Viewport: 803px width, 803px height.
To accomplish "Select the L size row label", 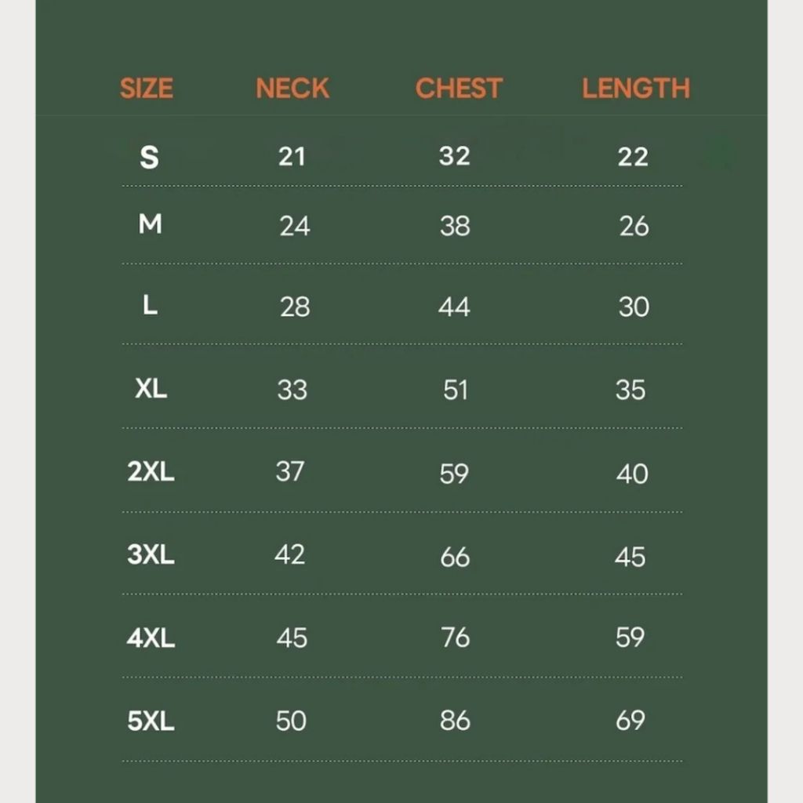I will (x=150, y=306).
